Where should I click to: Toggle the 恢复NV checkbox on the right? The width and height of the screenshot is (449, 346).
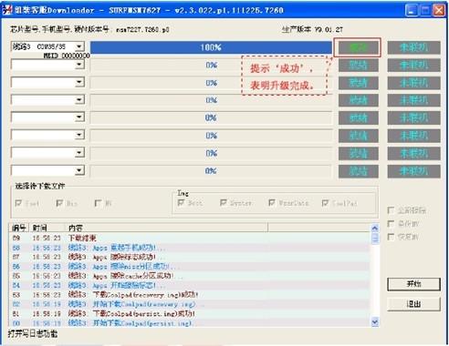391,237
